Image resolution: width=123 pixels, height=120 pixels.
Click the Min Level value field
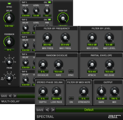pos(92,45)
